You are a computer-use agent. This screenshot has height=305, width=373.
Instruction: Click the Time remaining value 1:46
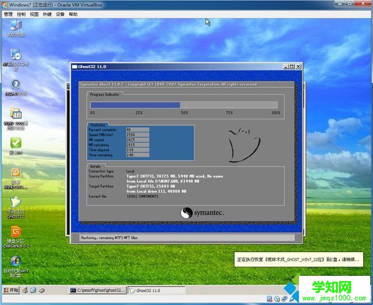(x=138, y=155)
